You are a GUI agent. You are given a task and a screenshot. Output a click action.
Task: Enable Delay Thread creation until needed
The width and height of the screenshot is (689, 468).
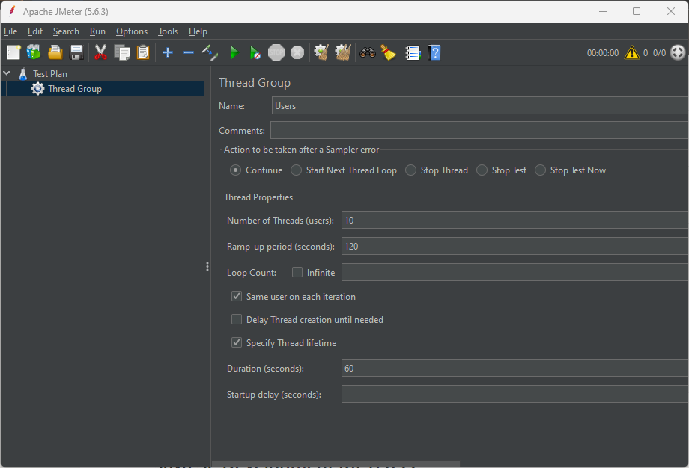[x=237, y=320]
